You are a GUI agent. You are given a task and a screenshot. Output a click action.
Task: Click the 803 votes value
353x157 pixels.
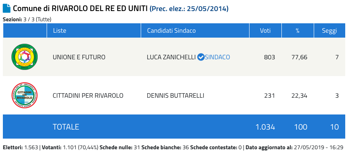[x=270, y=57]
